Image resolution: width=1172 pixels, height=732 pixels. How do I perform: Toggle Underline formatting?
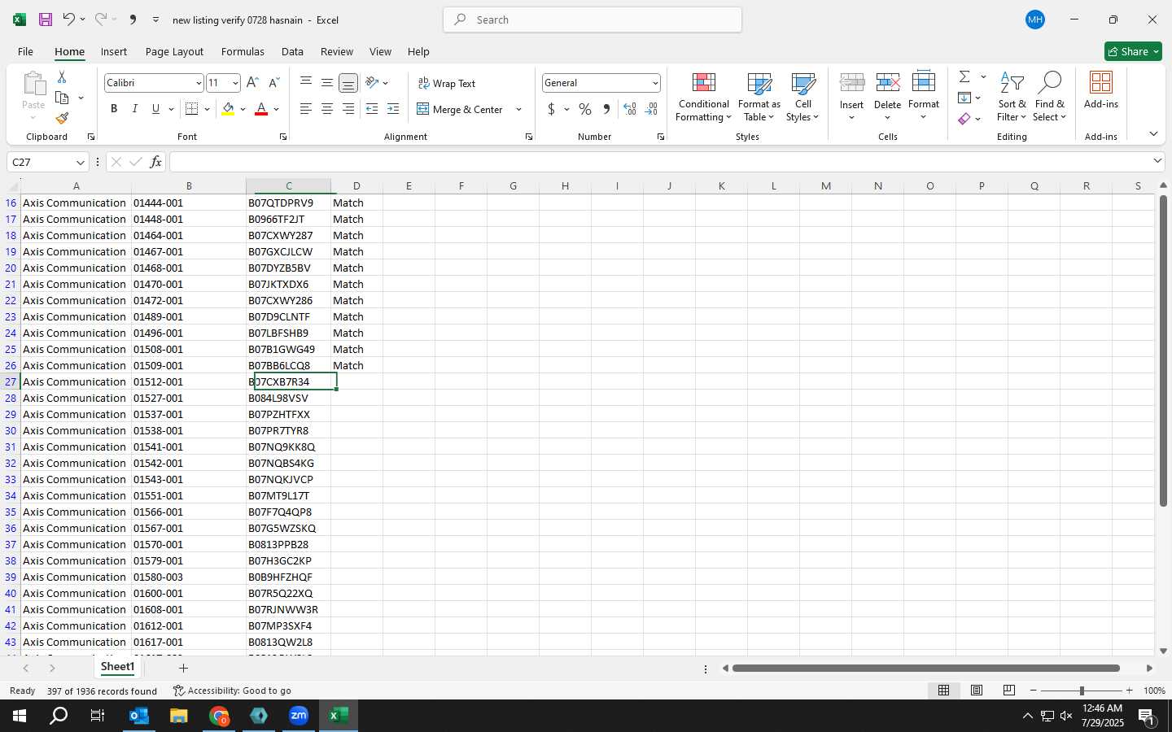click(x=155, y=109)
